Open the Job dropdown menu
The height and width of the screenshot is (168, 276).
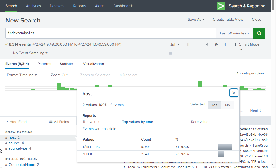tap(175, 45)
